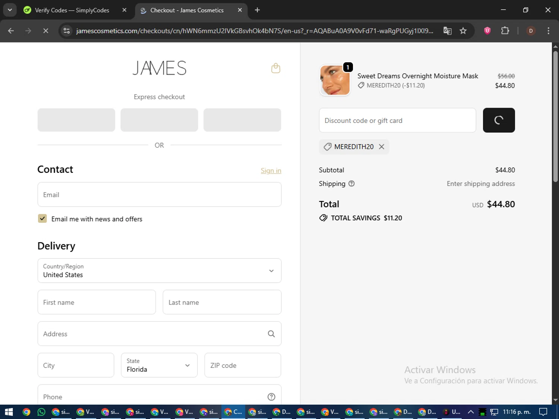Focus the First name field

pos(97,302)
